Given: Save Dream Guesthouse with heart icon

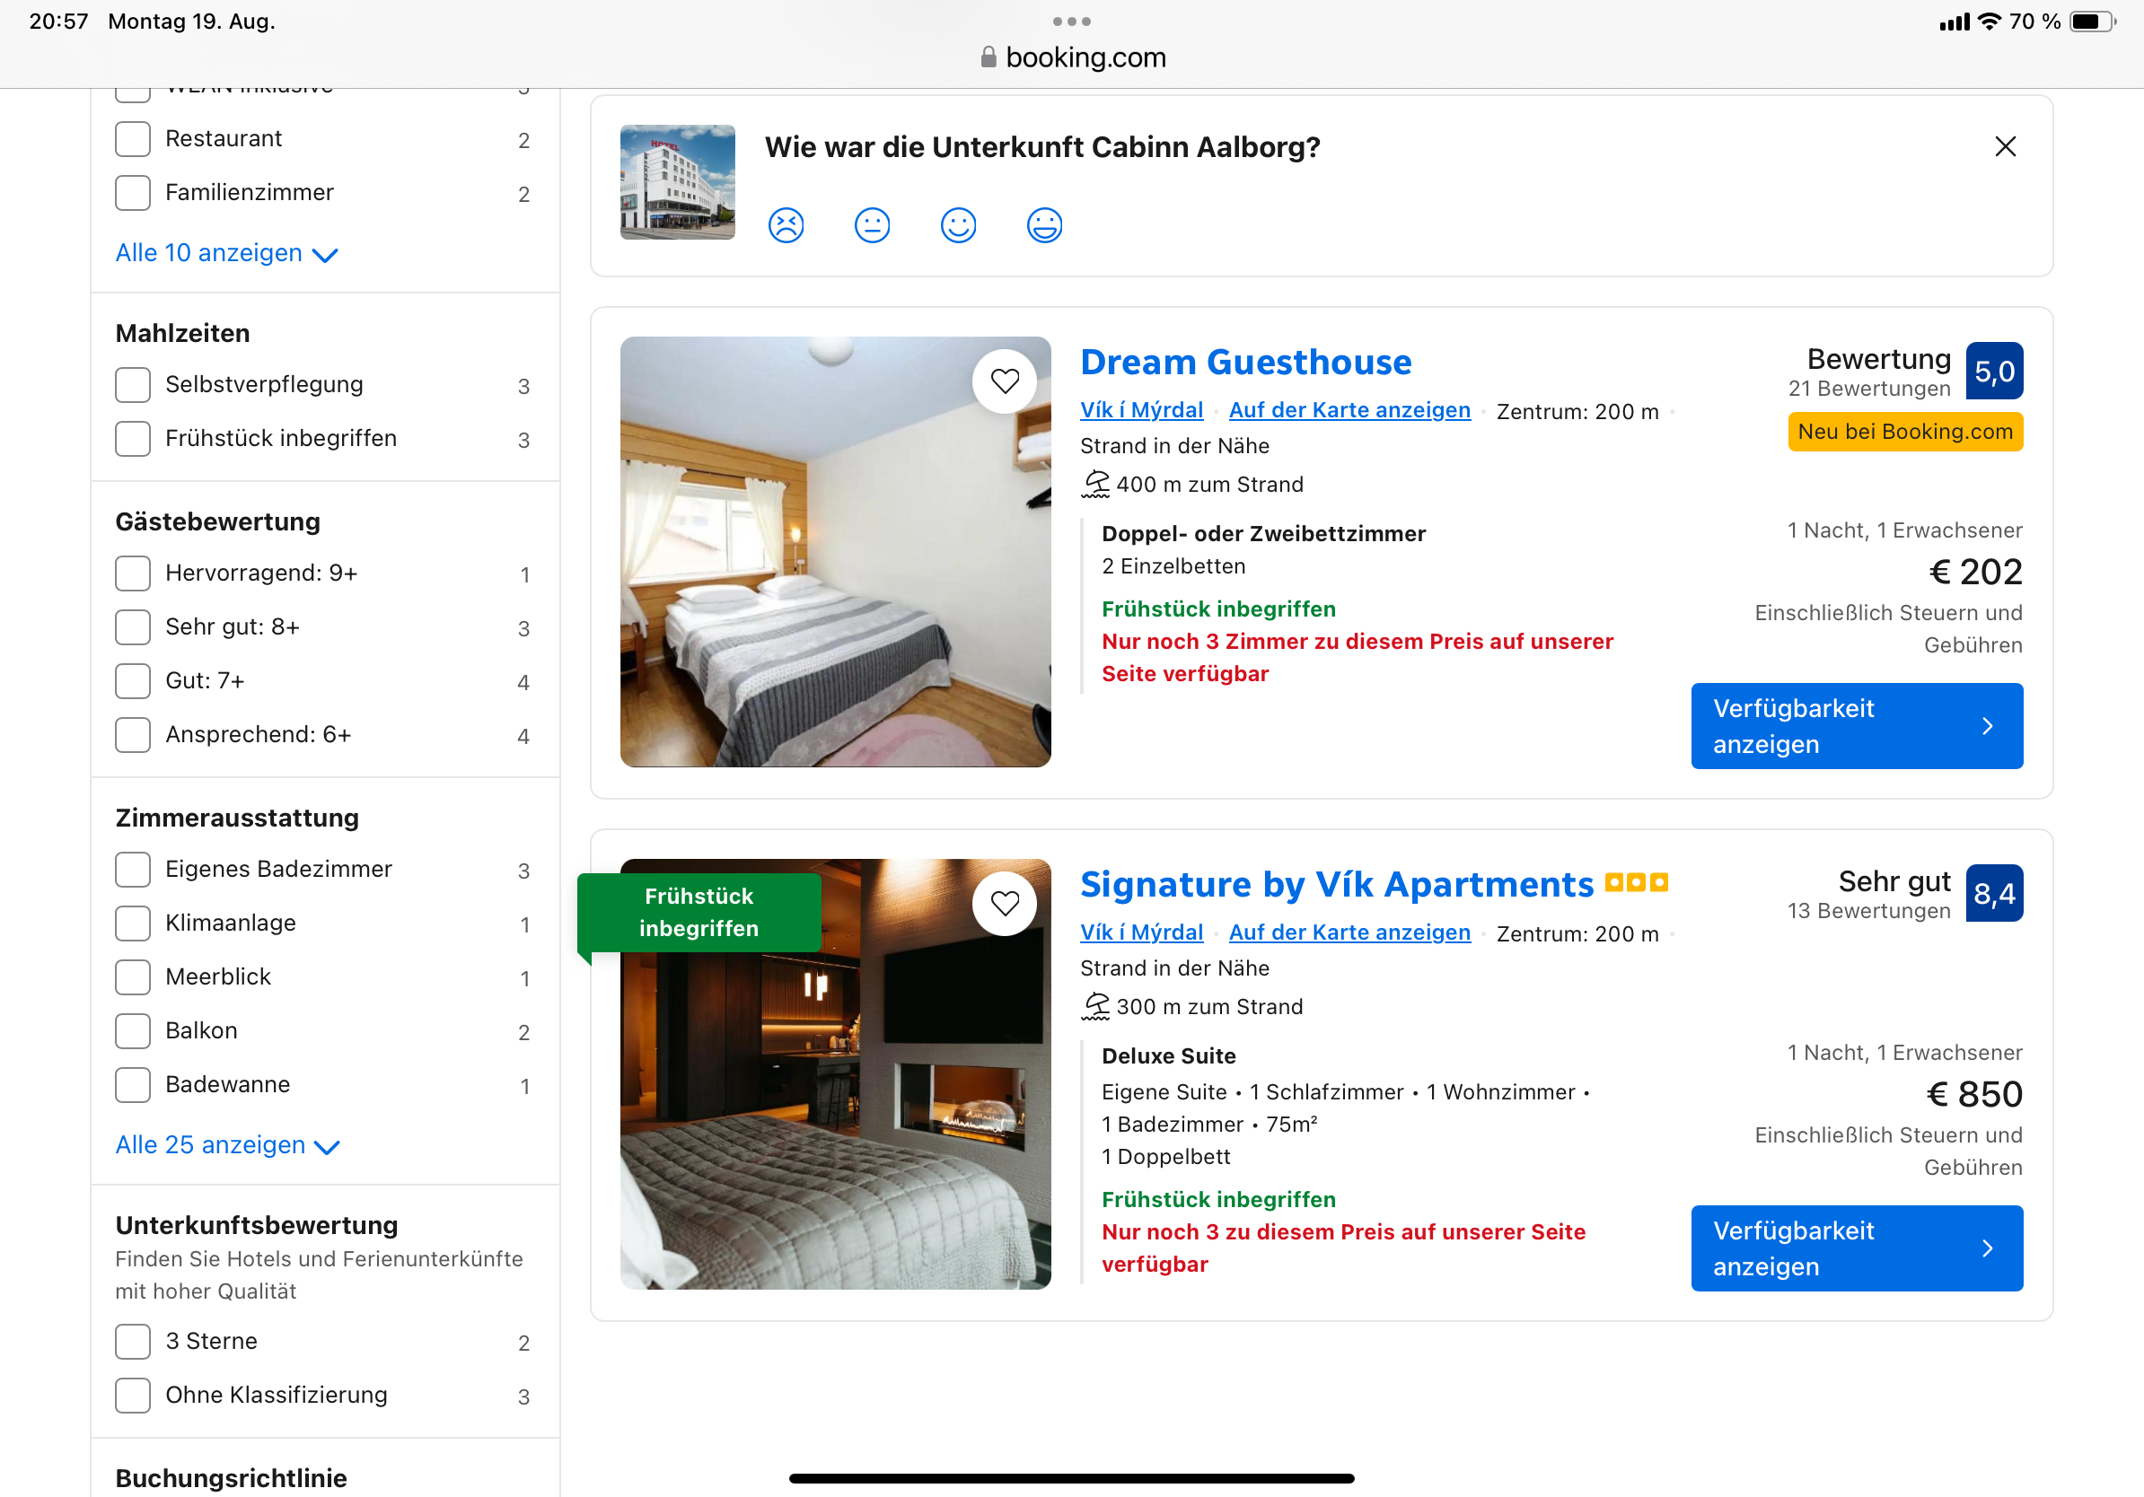Looking at the screenshot, I should pos(1005,381).
